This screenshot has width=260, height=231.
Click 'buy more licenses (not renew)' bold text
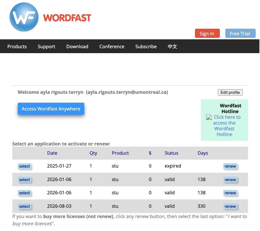[78, 216]
